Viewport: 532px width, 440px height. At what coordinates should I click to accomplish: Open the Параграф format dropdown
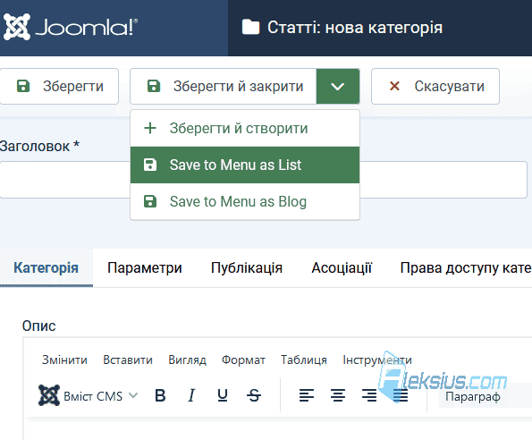click(x=486, y=395)
